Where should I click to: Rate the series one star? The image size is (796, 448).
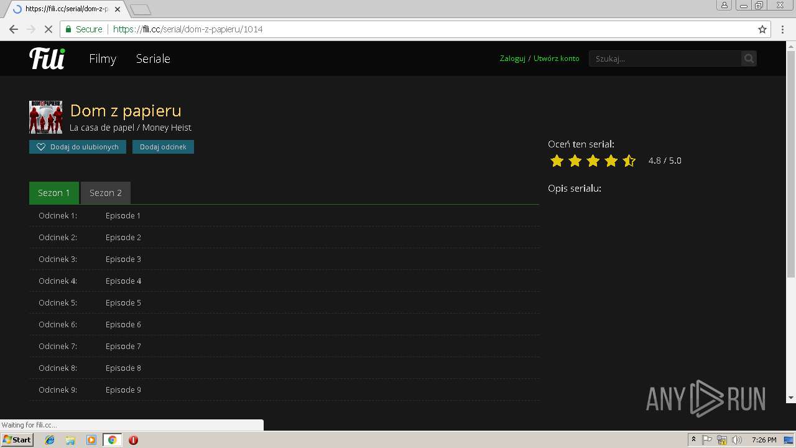click(x=557, y=161)
